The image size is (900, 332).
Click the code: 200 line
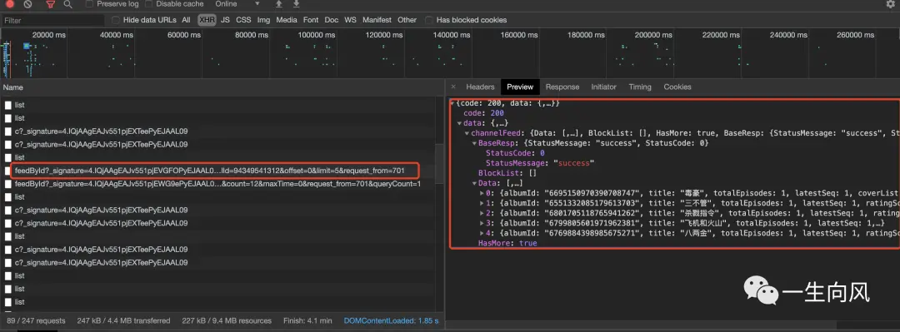tap(484, 113)
